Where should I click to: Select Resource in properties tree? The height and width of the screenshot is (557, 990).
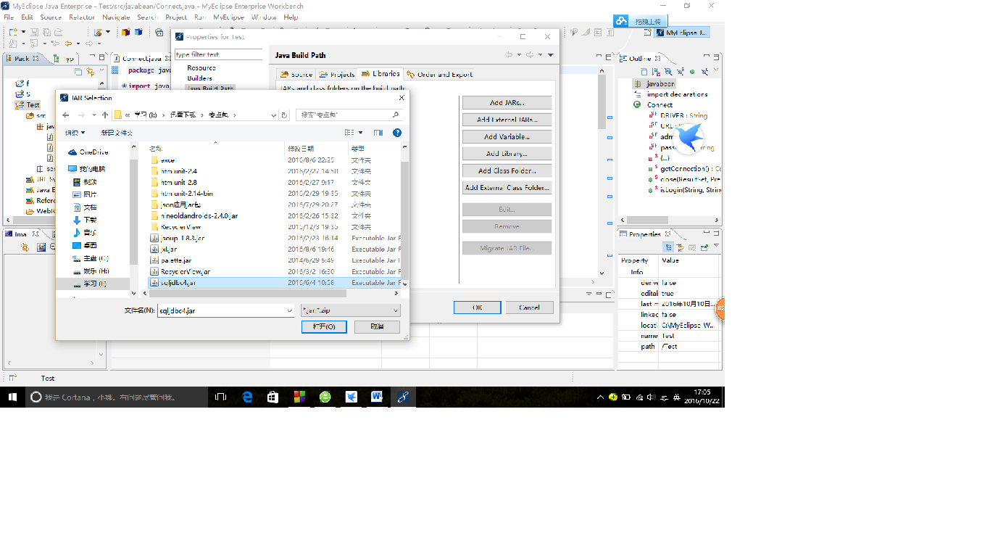pos(201,67)
